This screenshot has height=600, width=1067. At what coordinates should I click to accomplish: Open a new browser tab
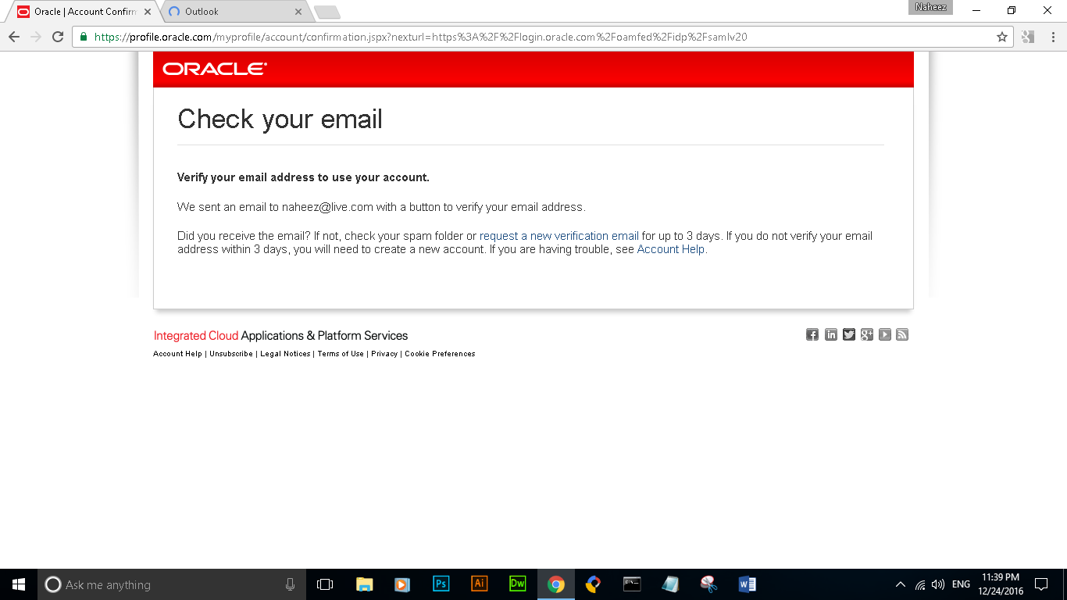click(327, 12)
